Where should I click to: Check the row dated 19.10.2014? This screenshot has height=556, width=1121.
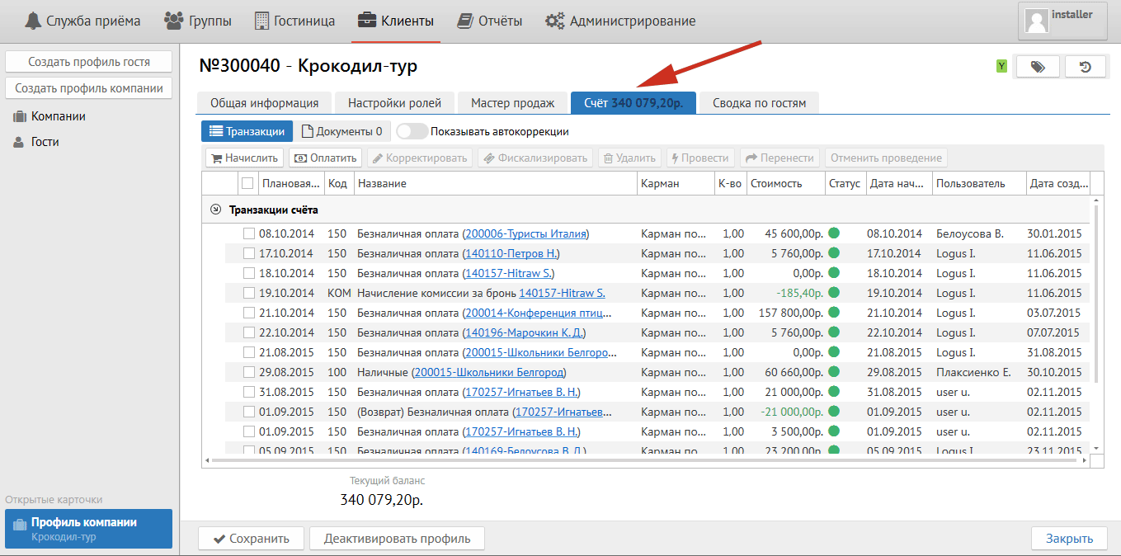pyautogui.click(x=248, y=293)
